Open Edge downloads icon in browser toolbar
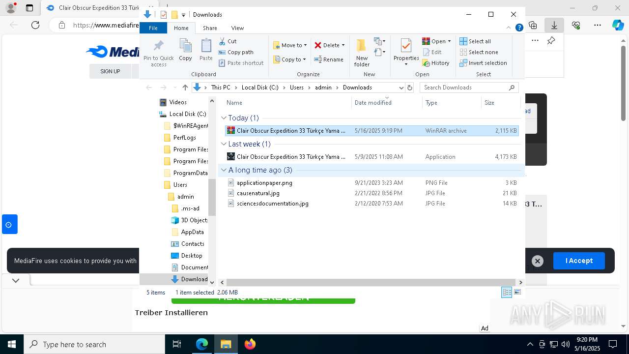629x354 pixels. pos(554,25)
